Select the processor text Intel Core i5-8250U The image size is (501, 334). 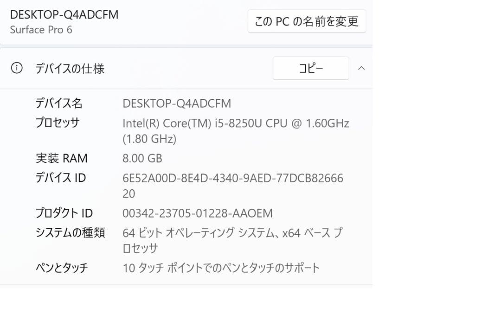tap(234, 123)
